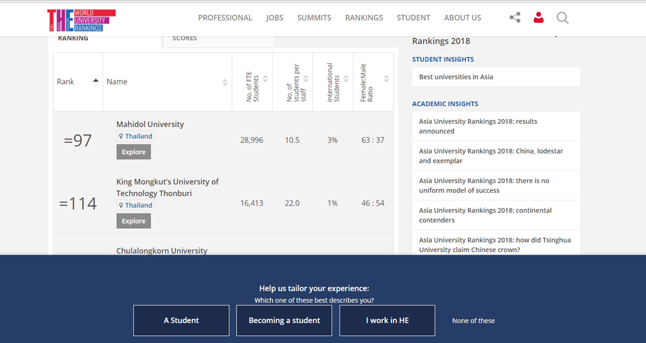This screenshot has width=646, height=343.
Task: Click location pin beside Mahidol's Thailand tag
Action: pos(121,137)
